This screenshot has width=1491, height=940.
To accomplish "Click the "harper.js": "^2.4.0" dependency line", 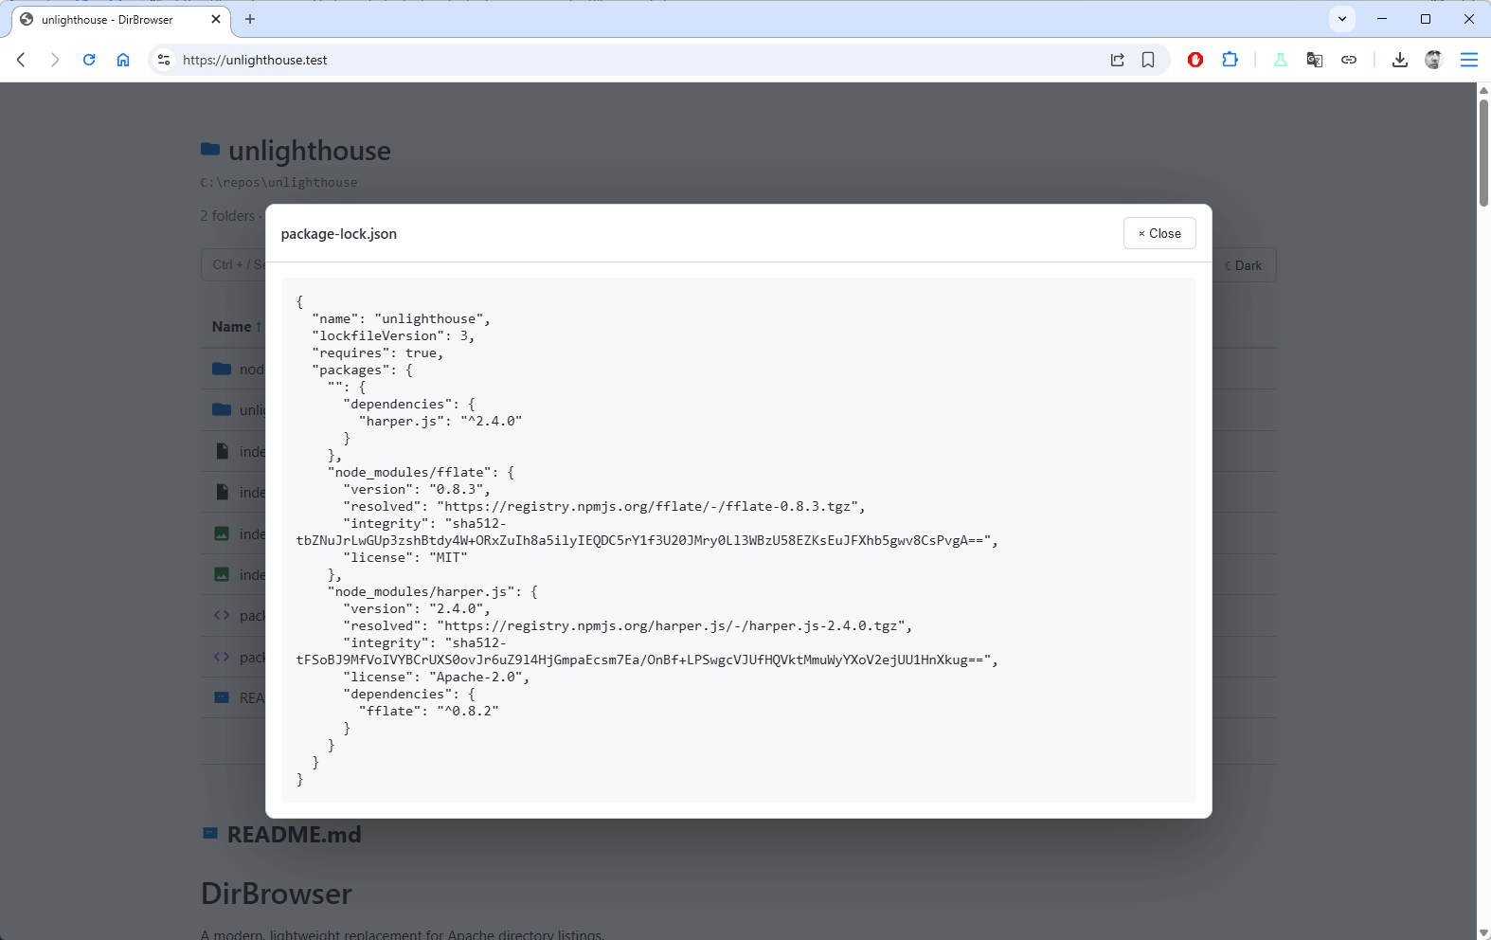I will (440, 421).
